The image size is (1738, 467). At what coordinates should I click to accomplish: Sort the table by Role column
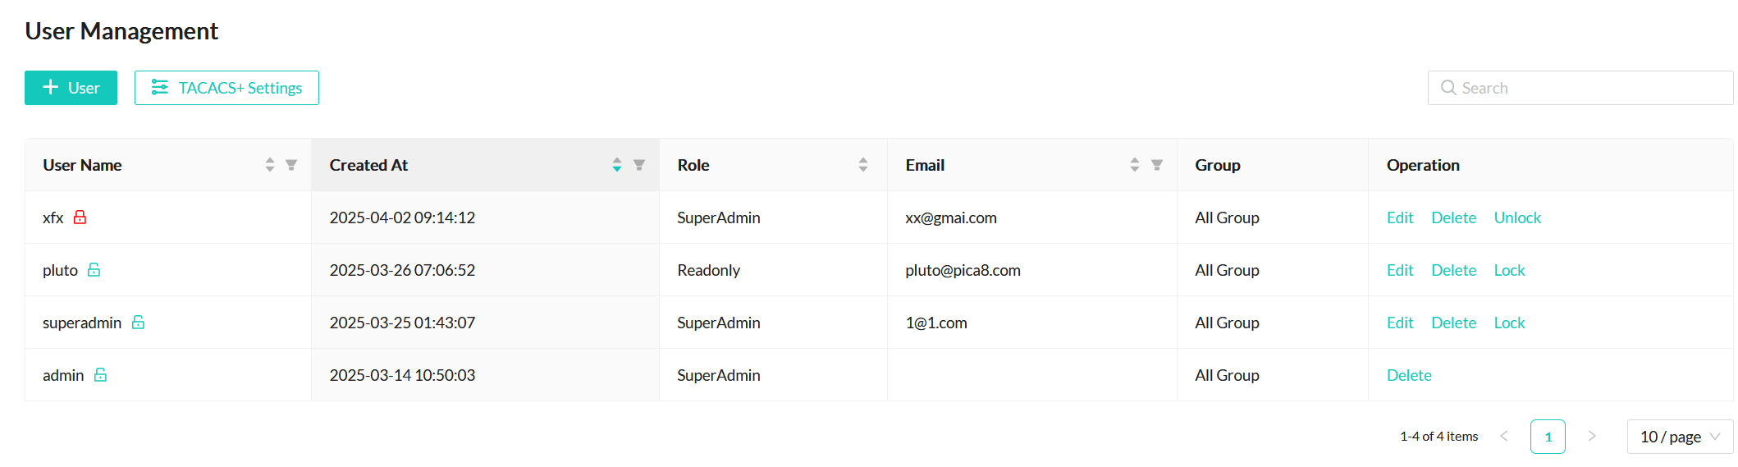[x=863, y=165]
